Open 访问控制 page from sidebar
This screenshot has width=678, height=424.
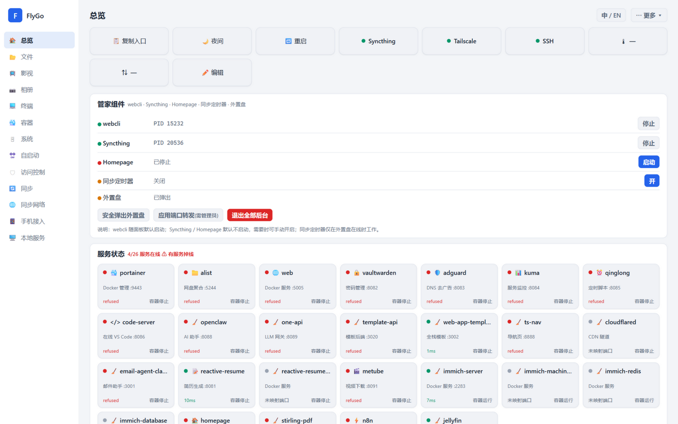(x=40, y=172)
